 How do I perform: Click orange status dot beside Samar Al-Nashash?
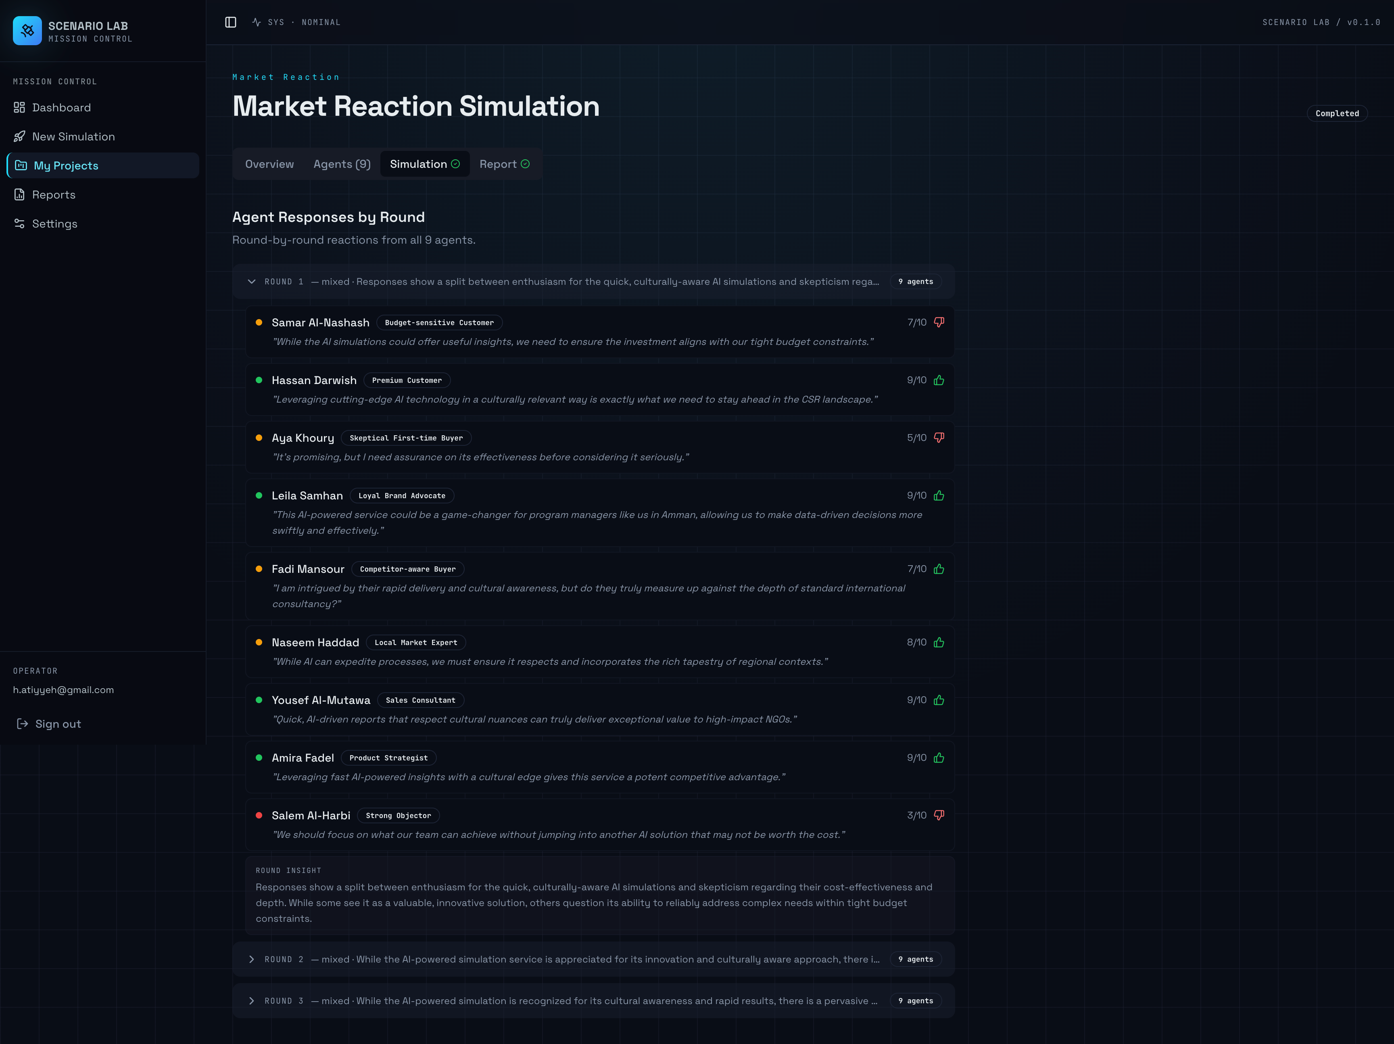coord(259,322)
